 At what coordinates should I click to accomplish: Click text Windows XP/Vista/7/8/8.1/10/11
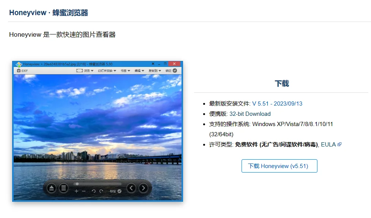click(x=292, y=124)
